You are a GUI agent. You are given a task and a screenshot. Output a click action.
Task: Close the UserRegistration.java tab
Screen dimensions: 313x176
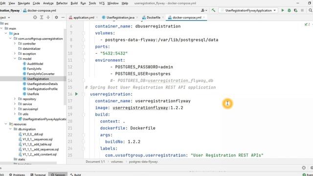[137, 18]
